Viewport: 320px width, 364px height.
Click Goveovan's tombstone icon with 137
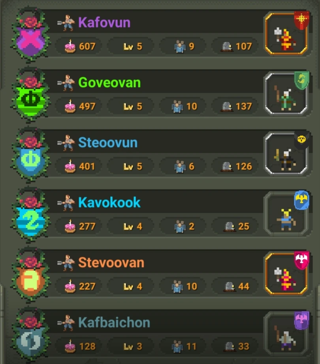tap(227, 107)
